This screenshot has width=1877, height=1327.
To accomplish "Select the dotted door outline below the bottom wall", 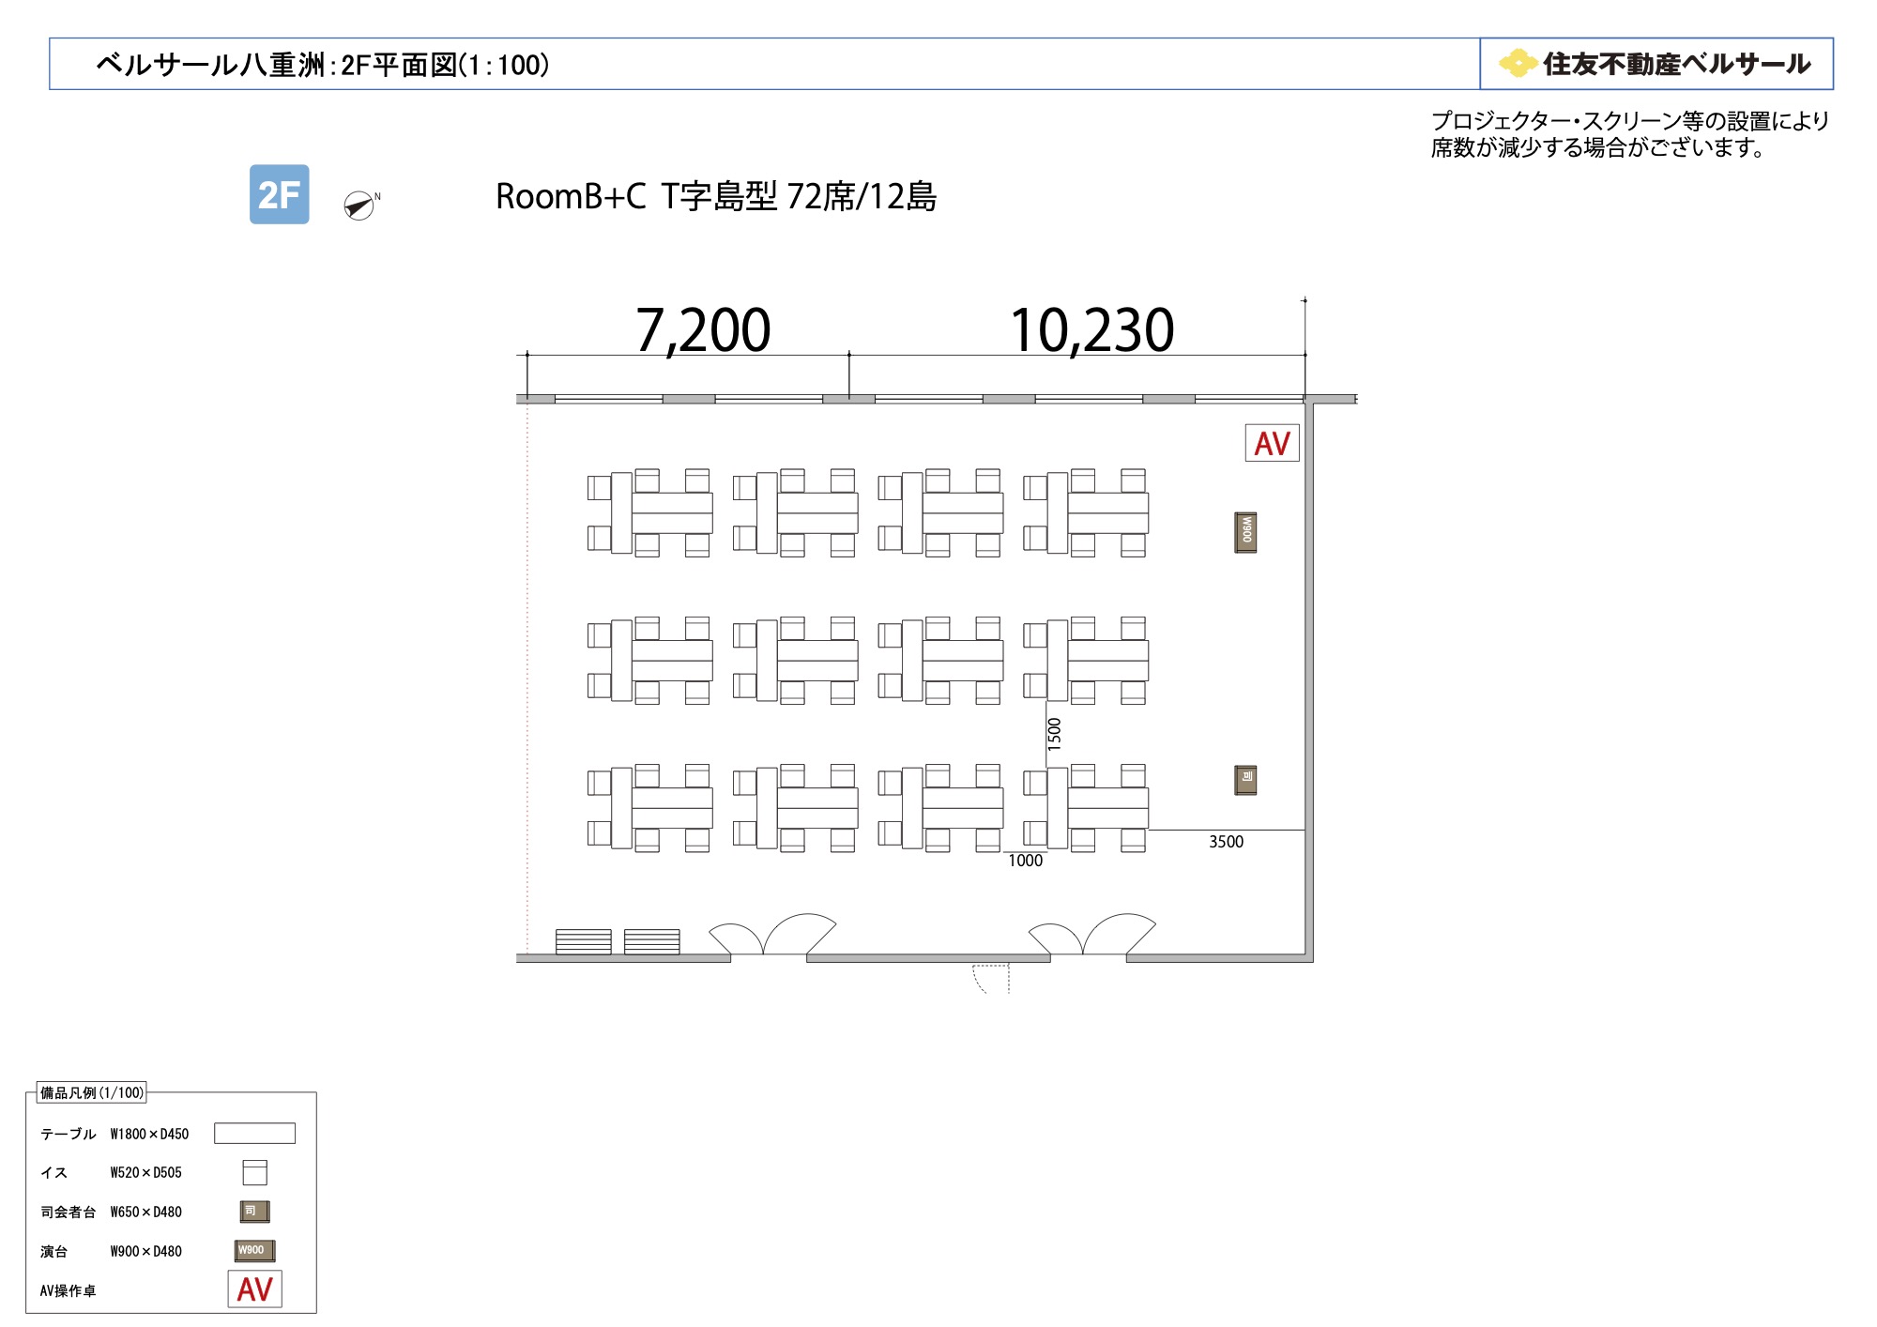I will tap(991, 978).
